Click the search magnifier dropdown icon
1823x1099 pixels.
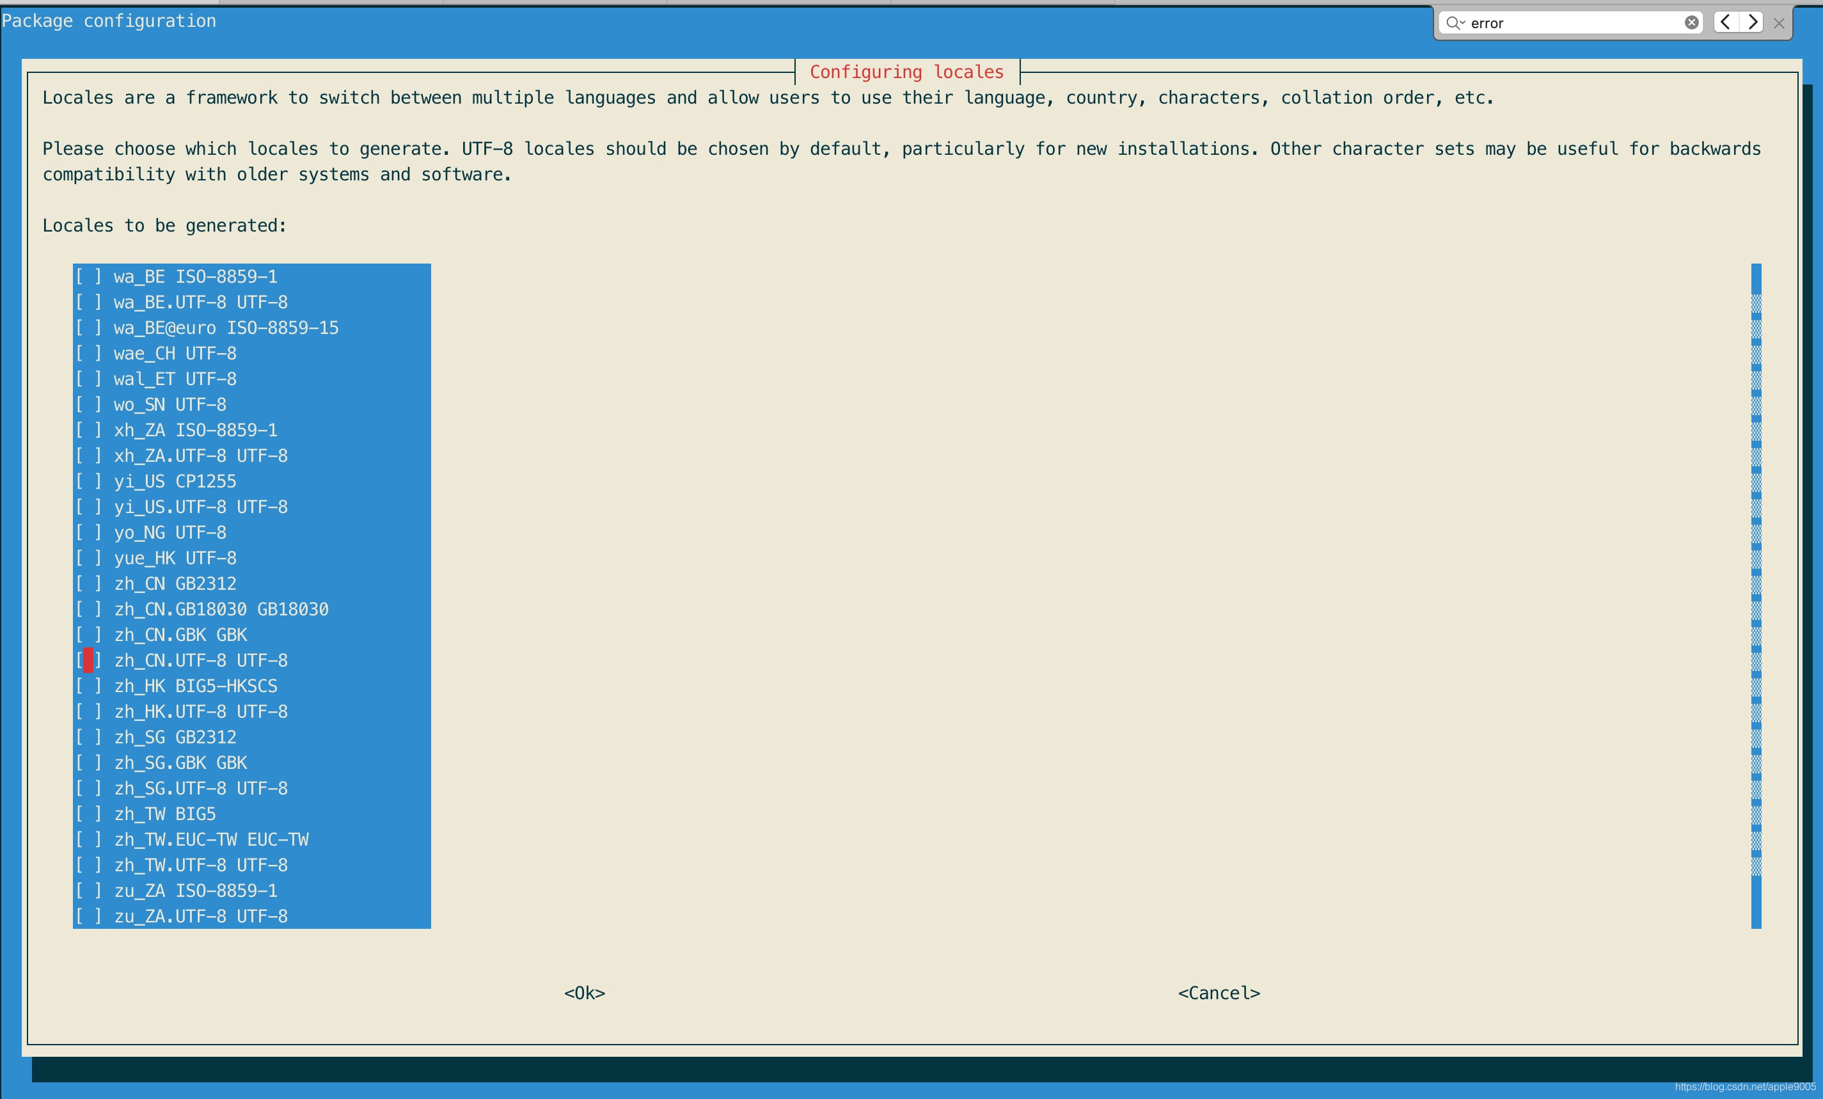coord(1455,23)
